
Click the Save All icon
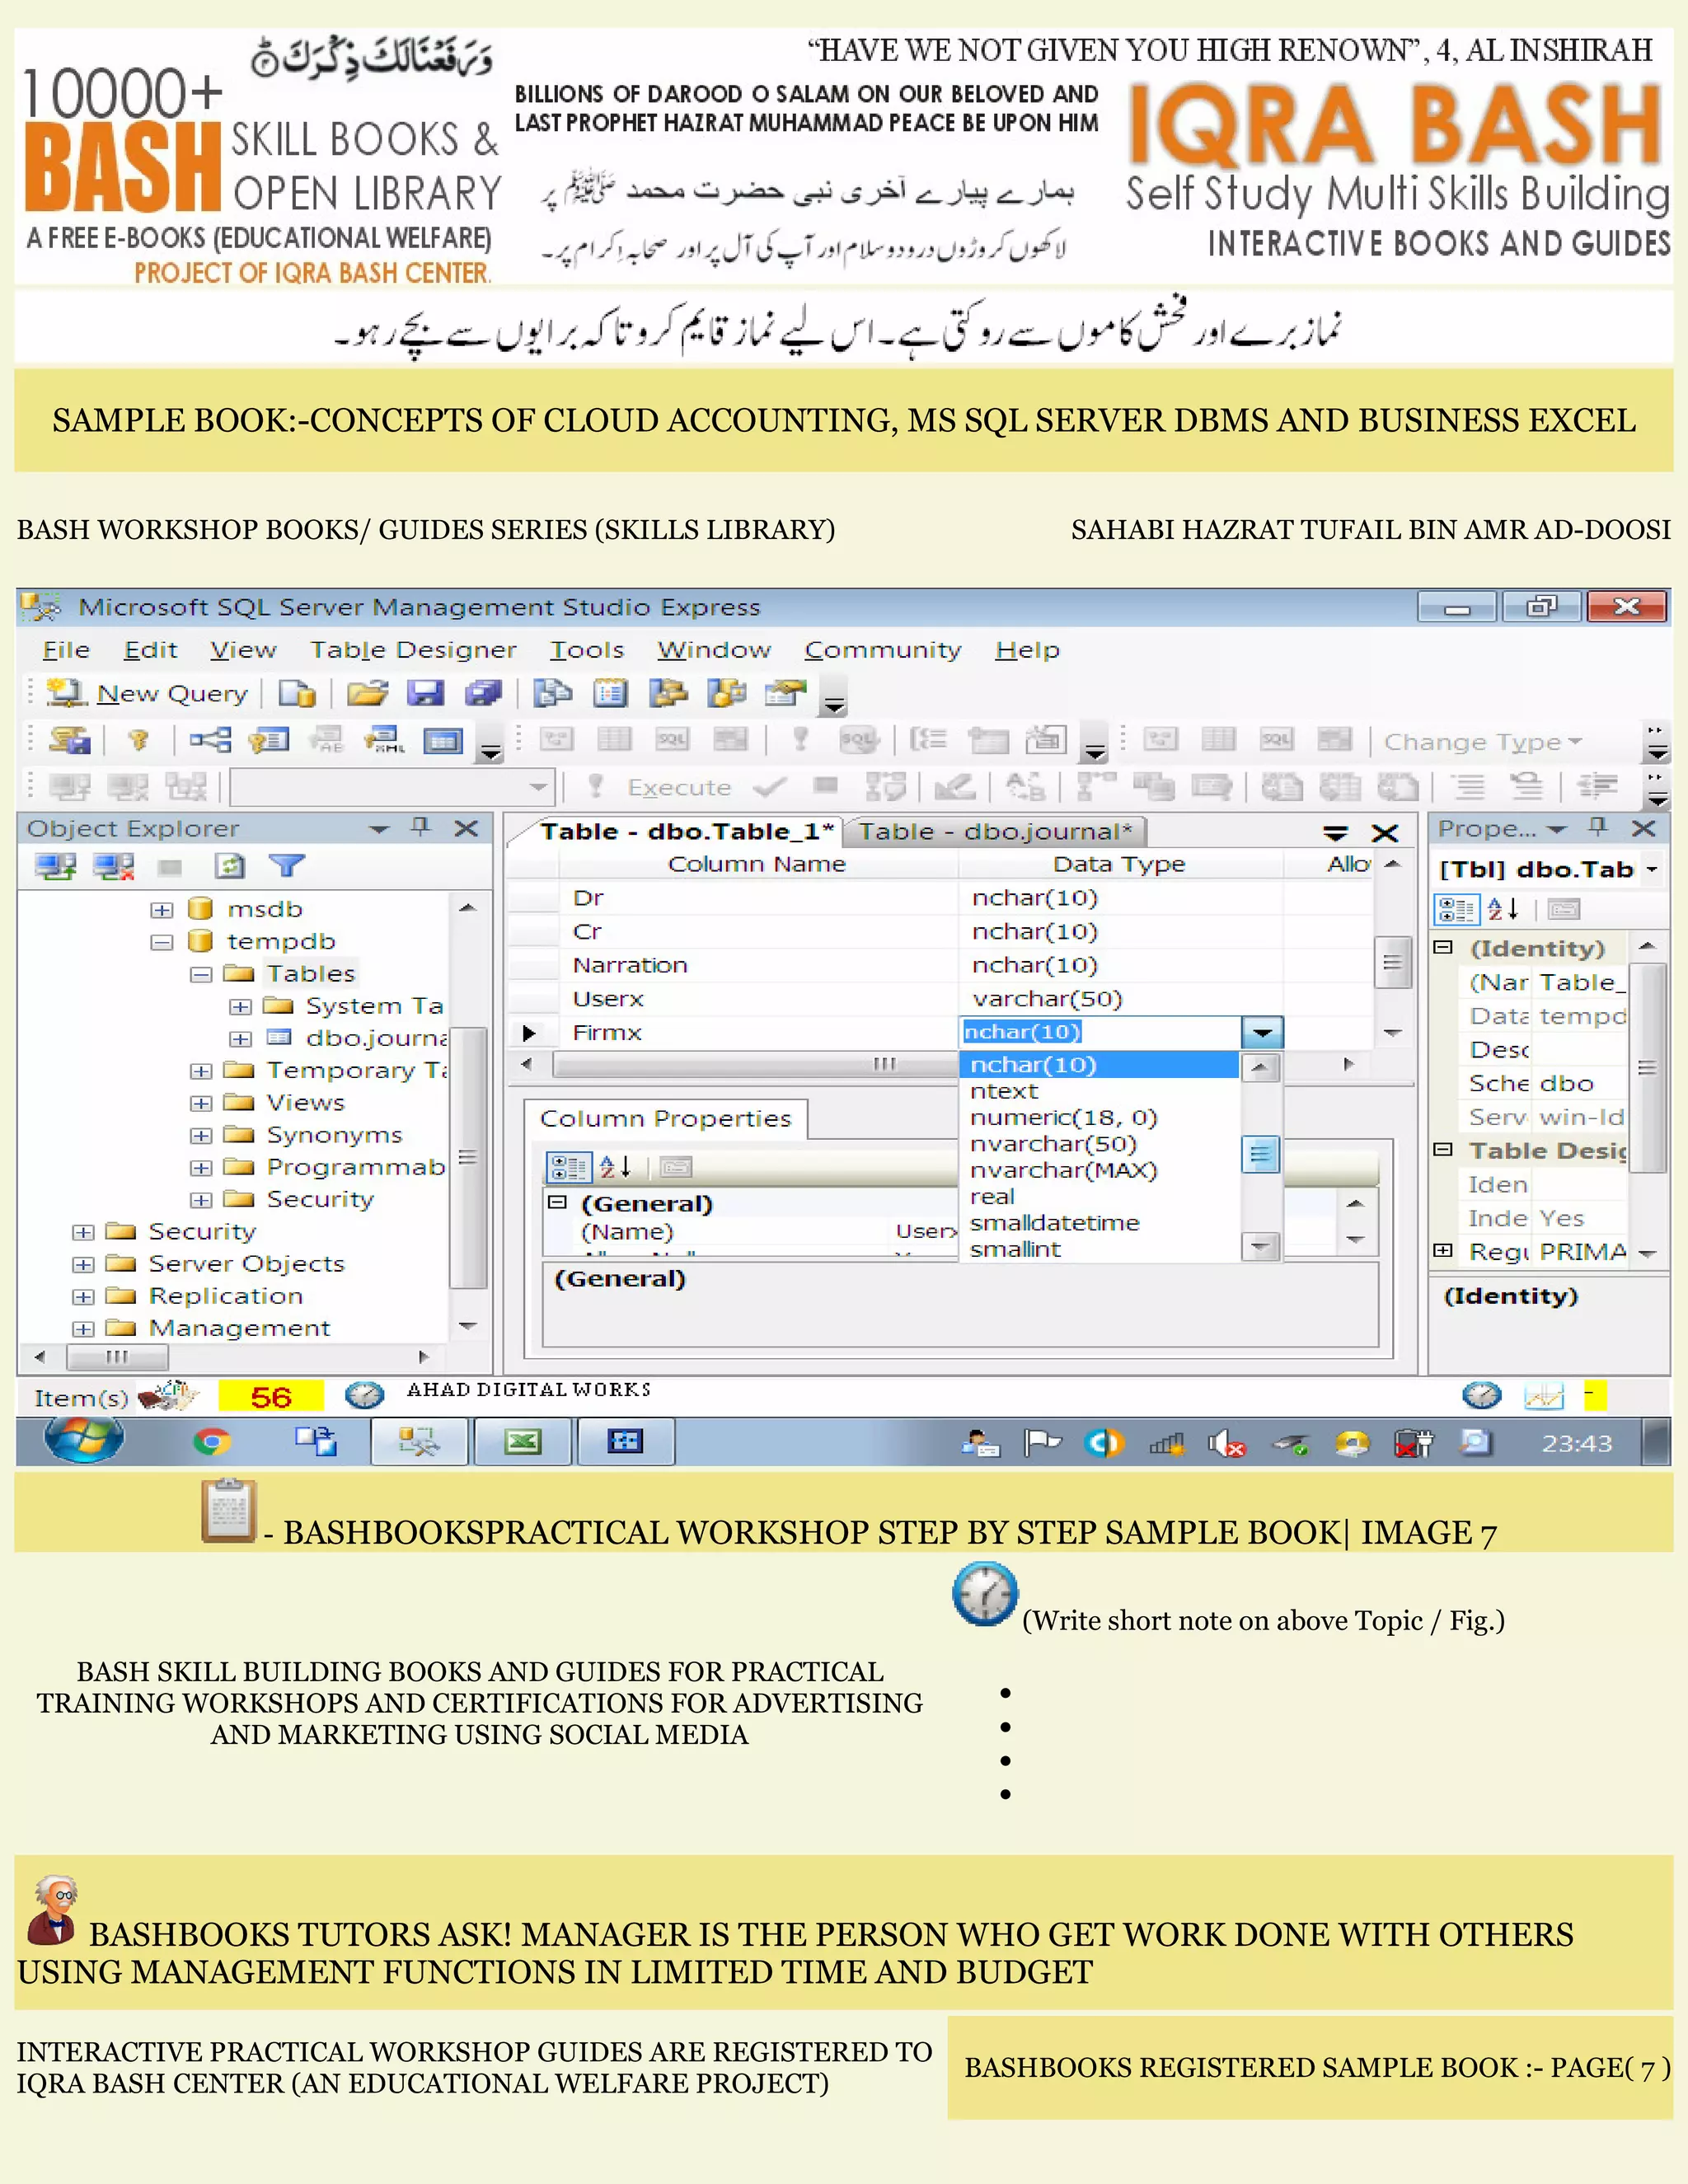pyautogui.click(x=483, y=693)
